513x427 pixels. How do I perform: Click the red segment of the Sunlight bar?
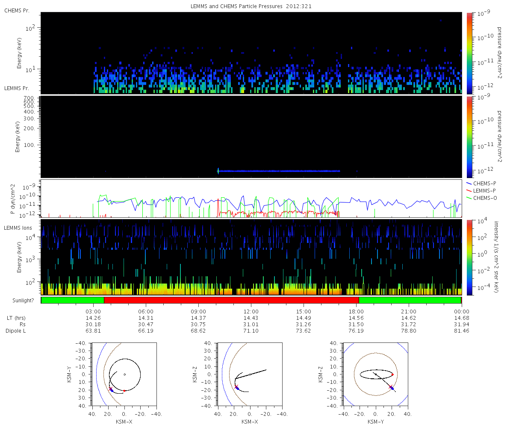231,300
